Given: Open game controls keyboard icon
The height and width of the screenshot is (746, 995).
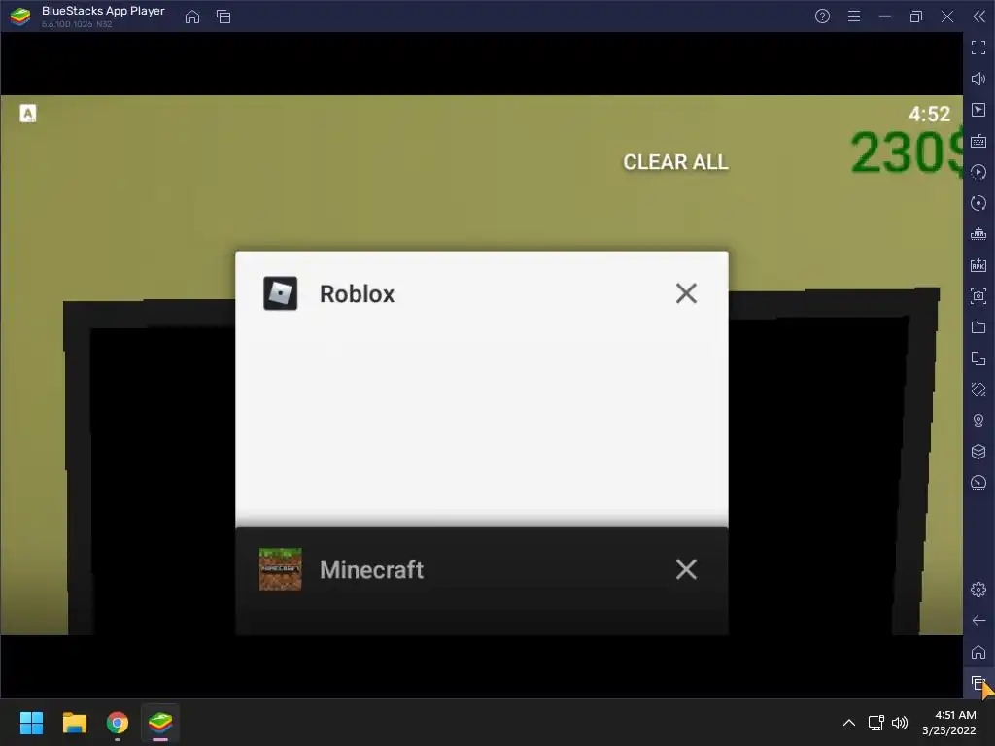Looking at the screenshot, I should (x=978, y=141).
